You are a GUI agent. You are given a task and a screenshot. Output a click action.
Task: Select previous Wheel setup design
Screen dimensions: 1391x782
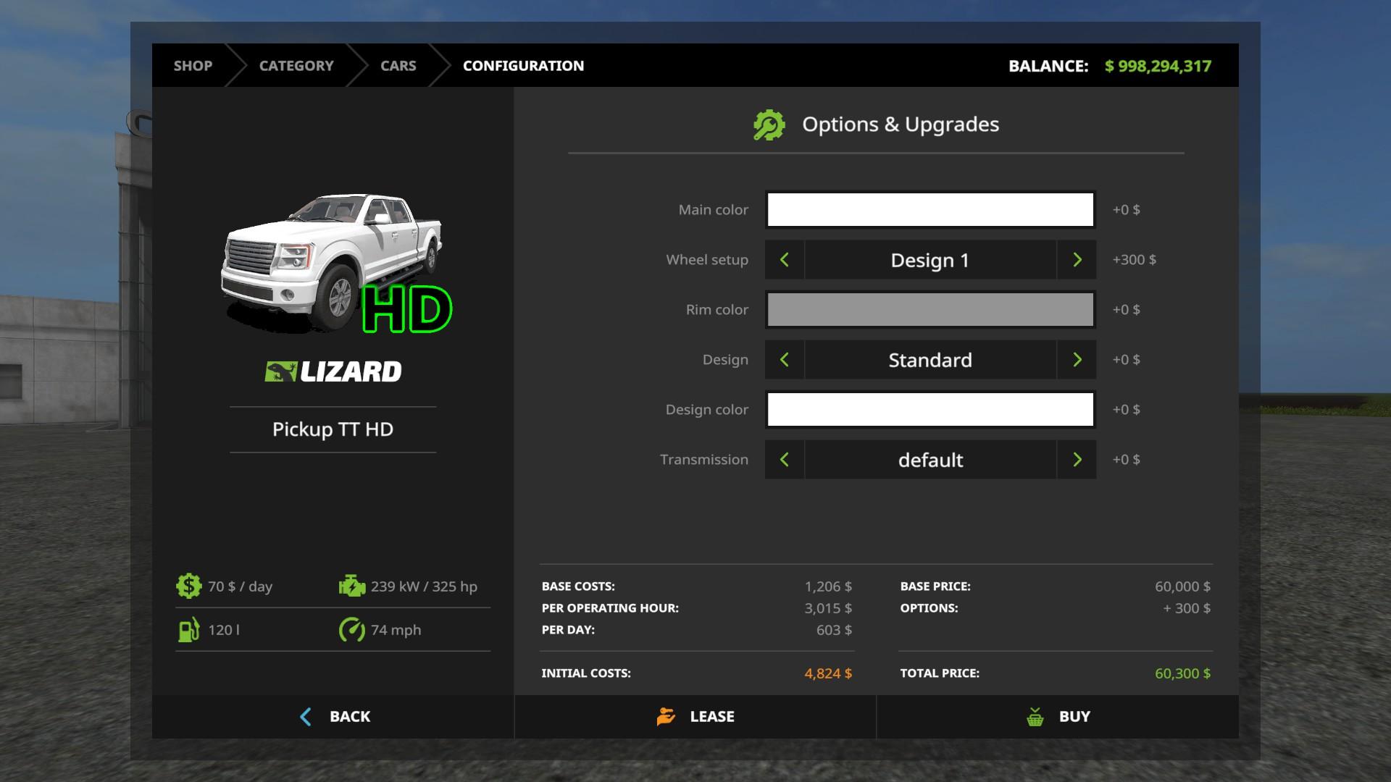pos(784,260)
